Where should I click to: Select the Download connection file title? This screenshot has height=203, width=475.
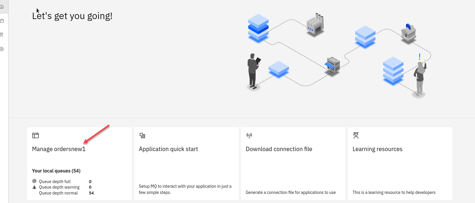(279, 149)
